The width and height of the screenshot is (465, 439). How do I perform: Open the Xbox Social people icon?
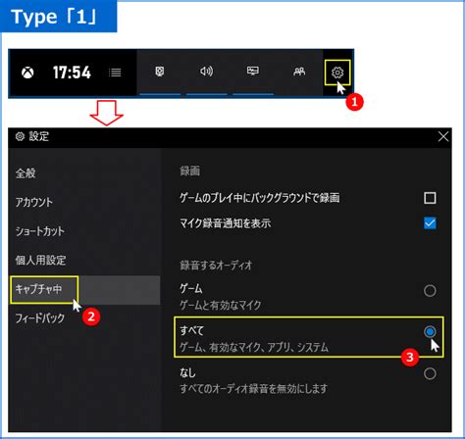point(299,72)
